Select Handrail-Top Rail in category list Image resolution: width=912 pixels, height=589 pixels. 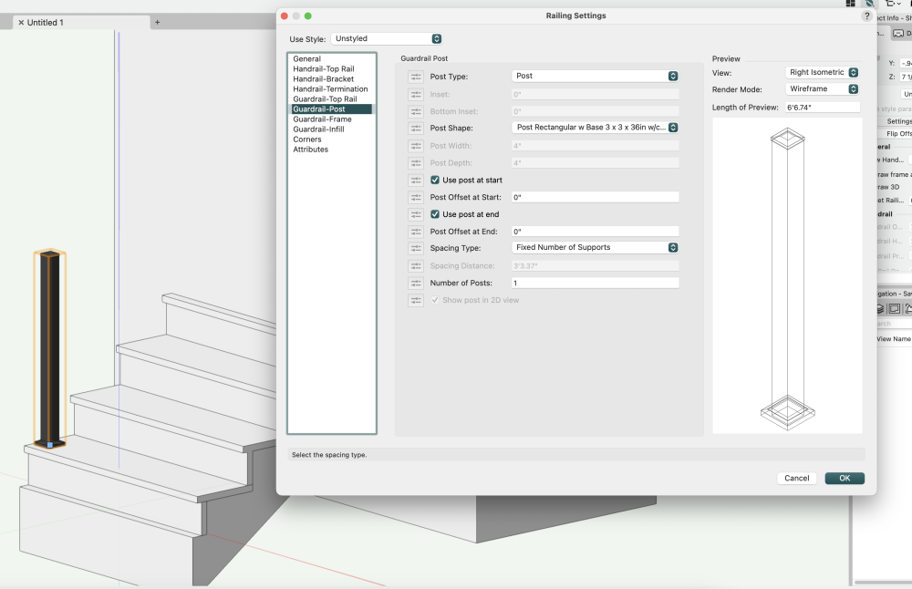[323, 69]
